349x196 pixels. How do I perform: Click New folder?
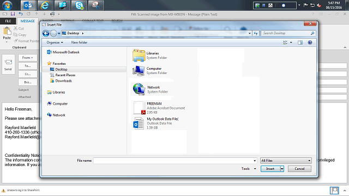click(79, 42)
